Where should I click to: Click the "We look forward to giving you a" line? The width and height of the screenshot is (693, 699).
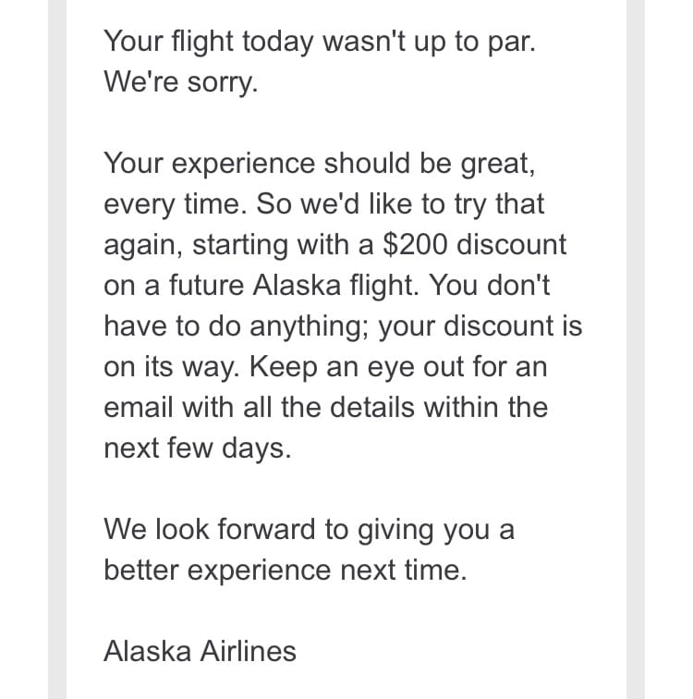click(309, 529)
